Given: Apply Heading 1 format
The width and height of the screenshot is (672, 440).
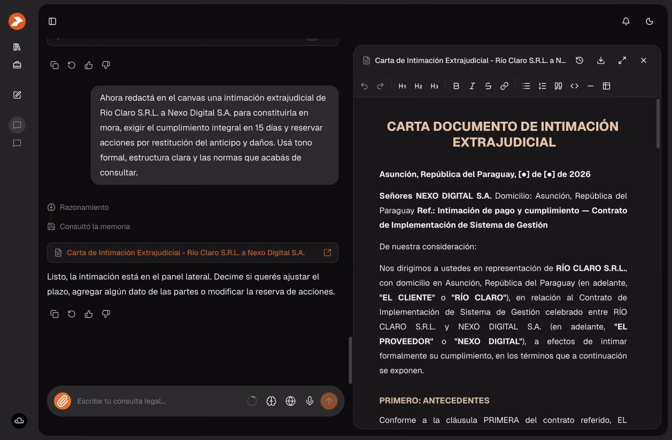Looking at the screenshot, I should 403,86.
